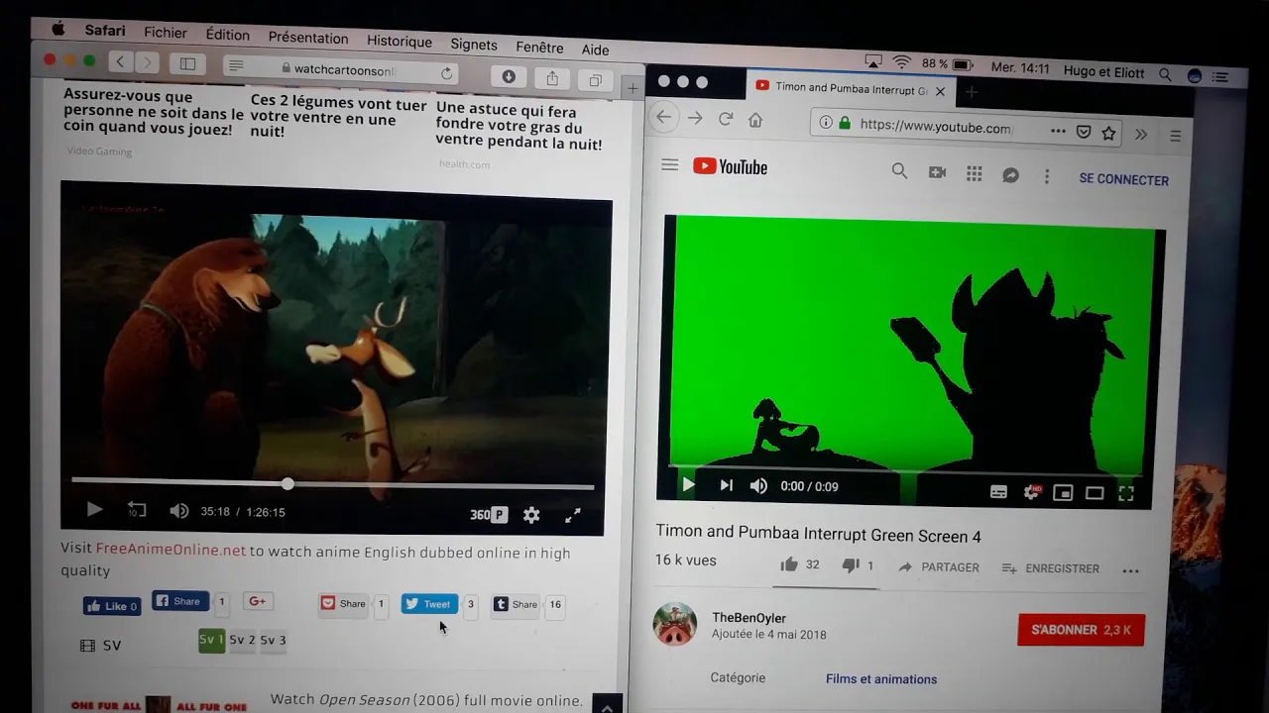Go back in Firefox
1269x713 pixels.
click(663, 117)
